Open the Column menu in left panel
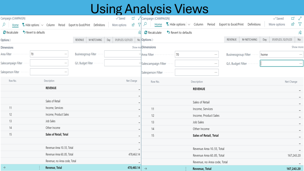The width and height of the screenshot is (304, 171). (50, 25)
